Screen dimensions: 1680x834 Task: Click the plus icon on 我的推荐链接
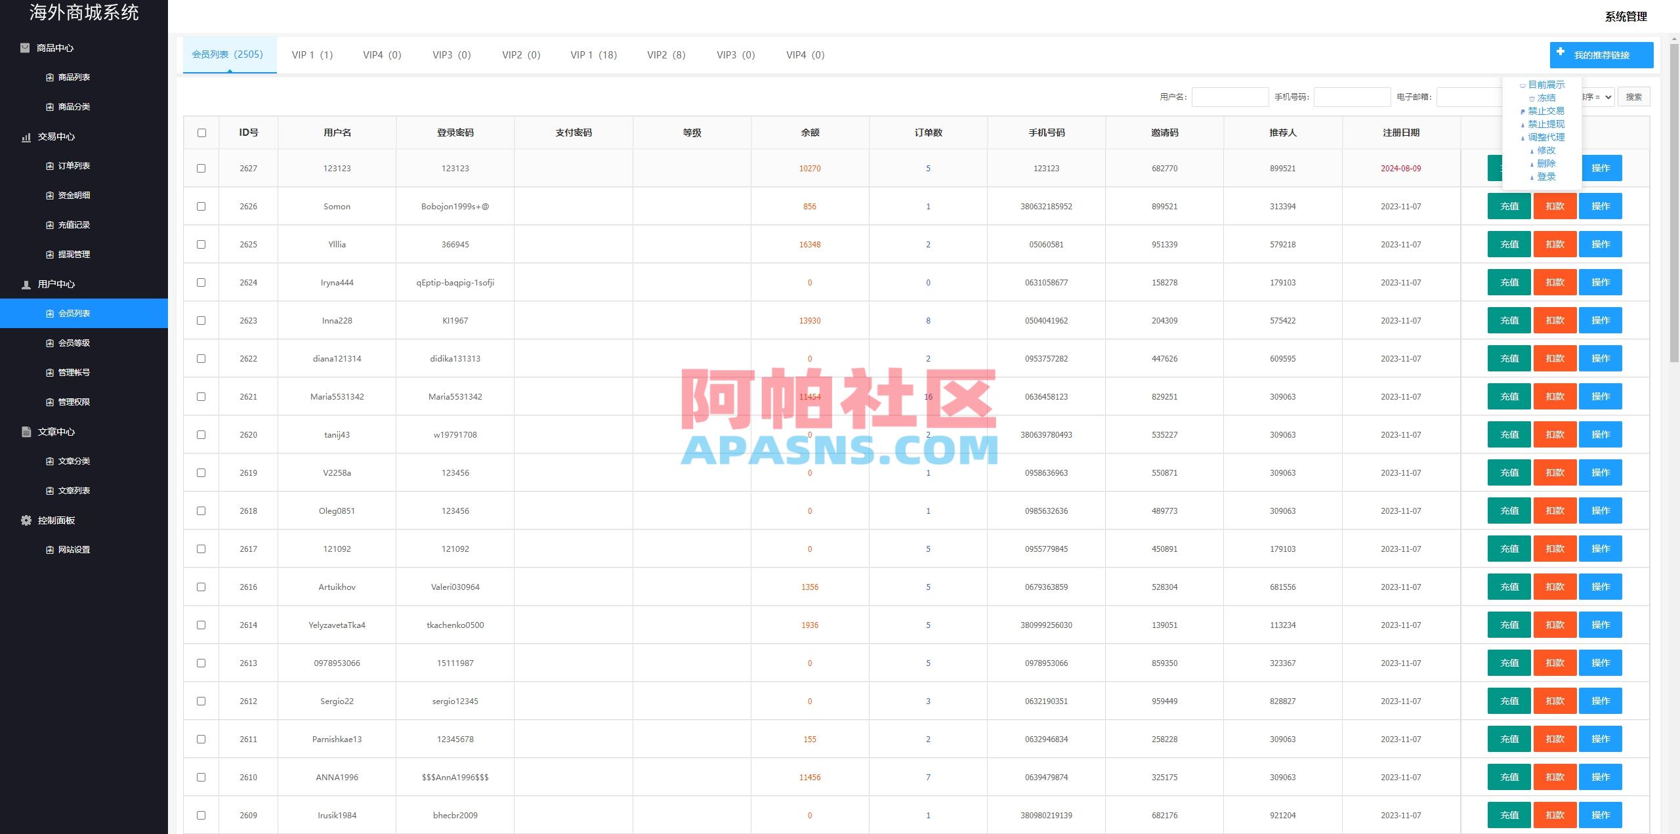[1560, 54]
